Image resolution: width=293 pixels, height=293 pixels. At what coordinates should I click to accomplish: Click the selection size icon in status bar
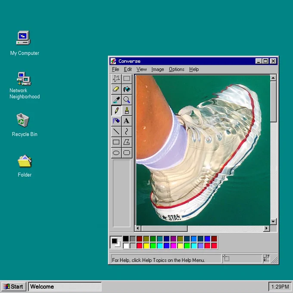tap(266, 258)
